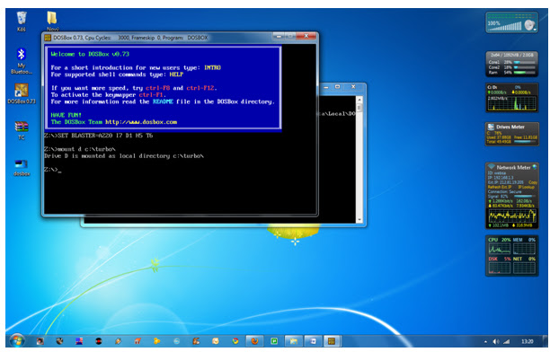Click the 'SET BLASTER=A220 I7 D1 H5 T6' line

[x=99, y=136]
